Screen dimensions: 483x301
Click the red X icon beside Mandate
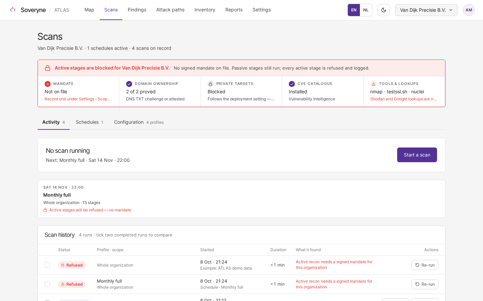[48, 84]
